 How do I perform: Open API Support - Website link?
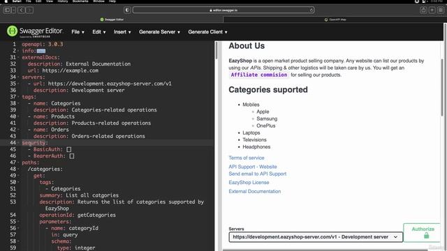[253, 167]
